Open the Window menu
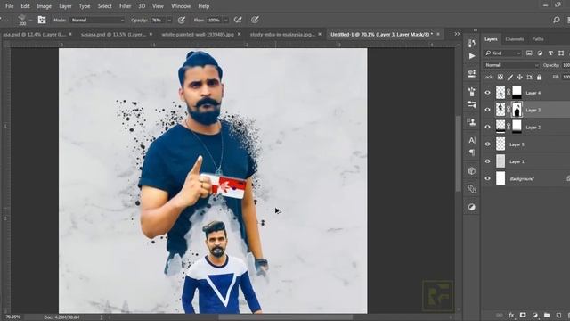The width and height of the screenshot is (570, 321). click(x=181, y=6)
